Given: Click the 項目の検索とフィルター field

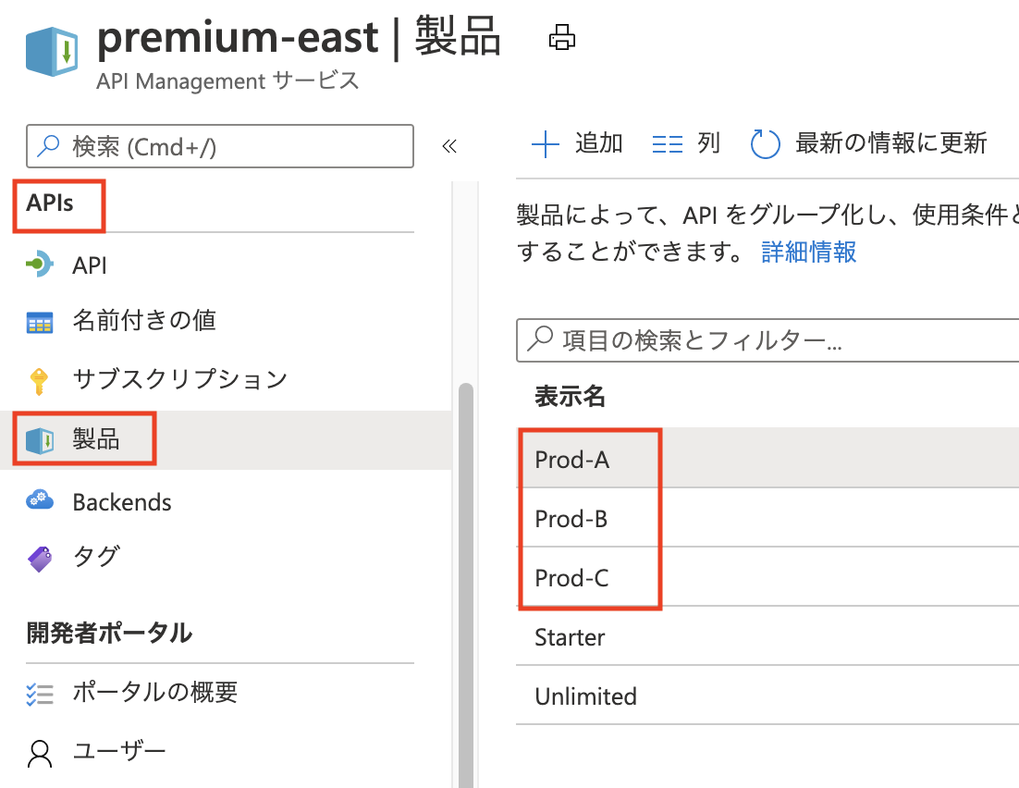Looking at the screenshot, I should (x=767, y=340).
